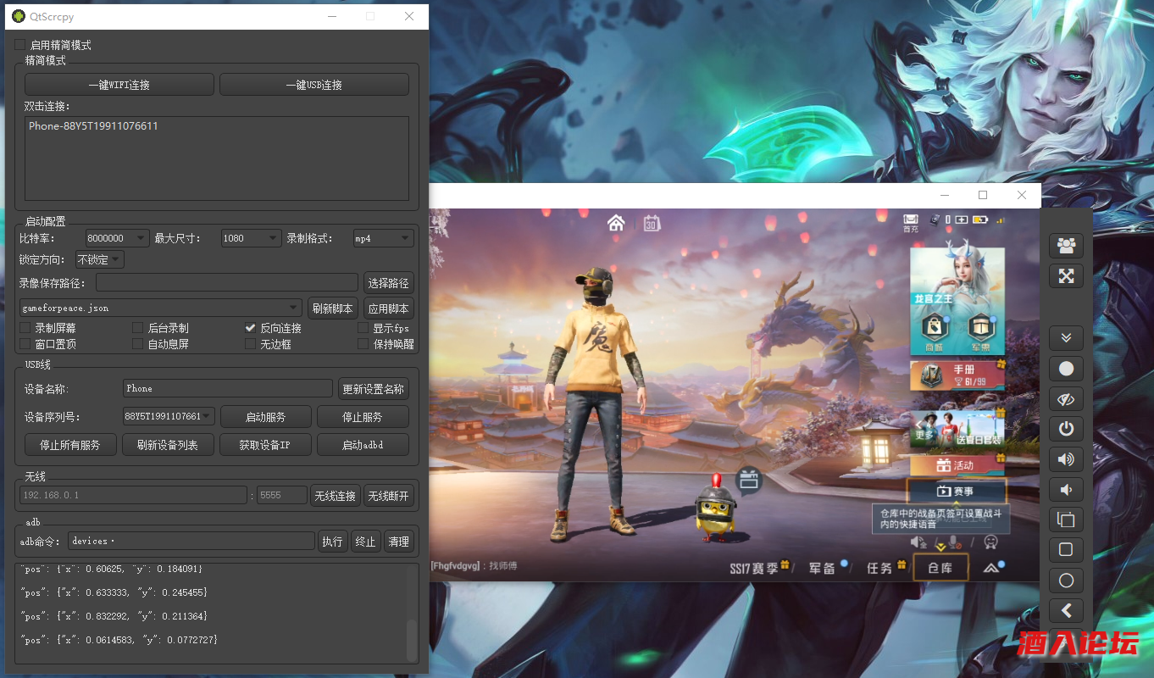Open the 最大尺寸 1080 dropdown

[x=250, y=238]
